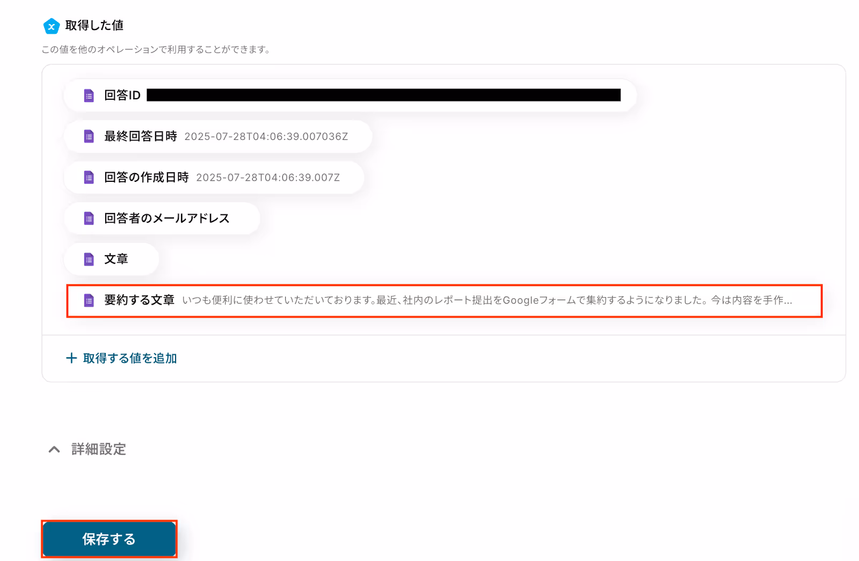The image size is (859, 561).
Task: Click the 取得した値 section heading
Action: 94,25
